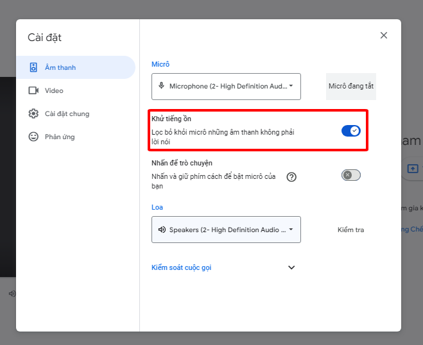The width and height of the screenshot is (423, 345).
Task: Close the Cài đặt dialog
Action: [384, 35]
